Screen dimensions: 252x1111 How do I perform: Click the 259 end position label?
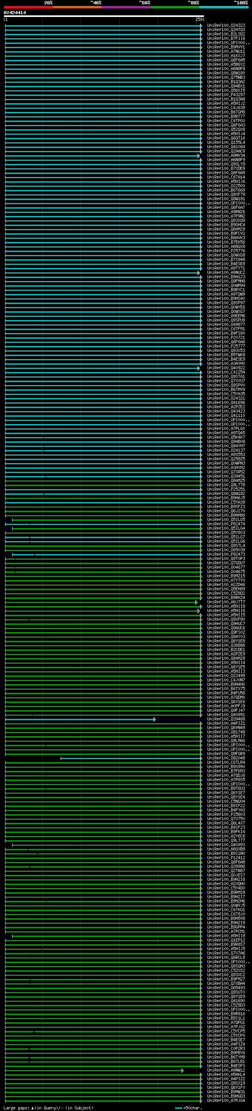click(x=198, y=19)
